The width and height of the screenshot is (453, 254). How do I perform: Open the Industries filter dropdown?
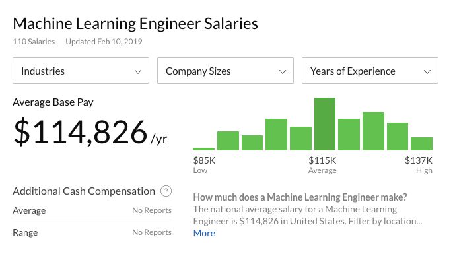pos(81,71)
